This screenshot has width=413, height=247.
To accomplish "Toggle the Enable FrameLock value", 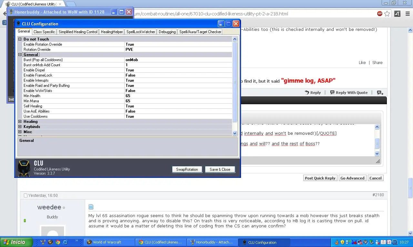I will click(x=177, y=75).
